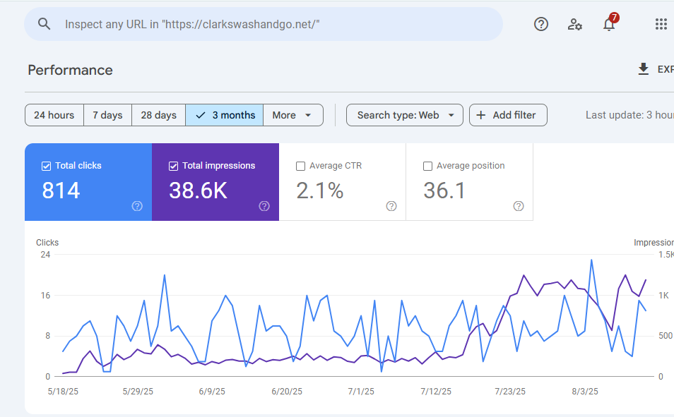Viewport: 674px width, 417px height.
Task: Open the Help icon in header
Action: (x=541, y=24)
